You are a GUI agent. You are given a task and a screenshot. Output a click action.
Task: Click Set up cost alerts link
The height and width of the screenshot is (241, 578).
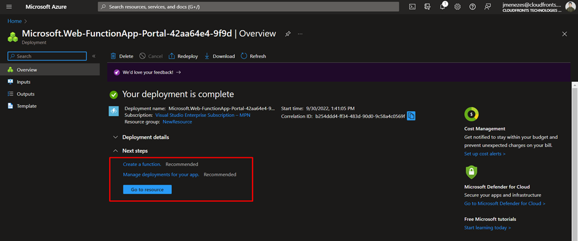(x=485, y=154)
